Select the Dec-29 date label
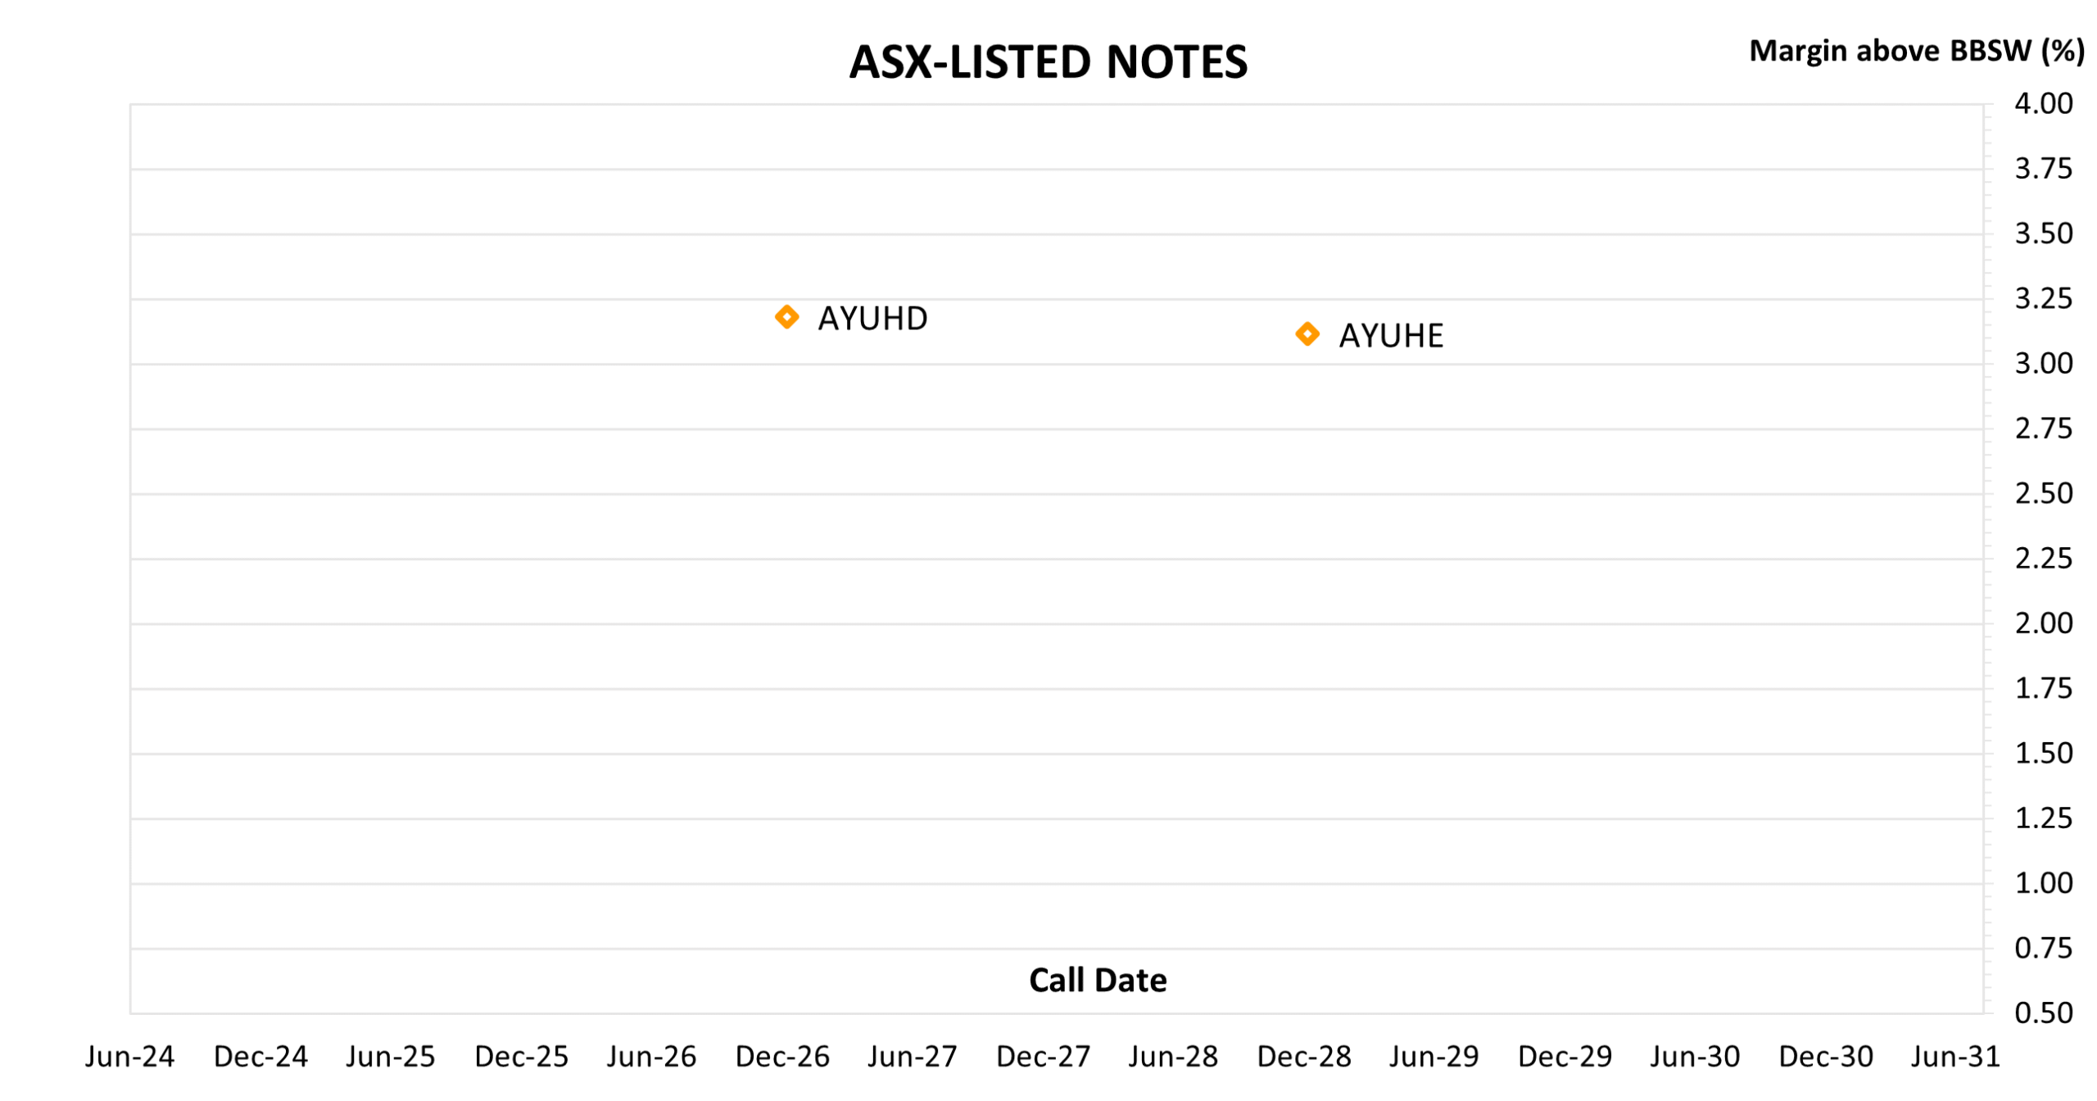This screenshot has width=2097, height=1101. pos(1565,1057)
